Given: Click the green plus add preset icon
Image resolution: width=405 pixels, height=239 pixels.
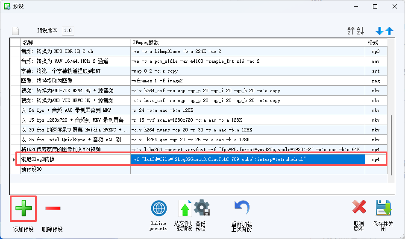Looking at the screenshot, I should (23, 208).
